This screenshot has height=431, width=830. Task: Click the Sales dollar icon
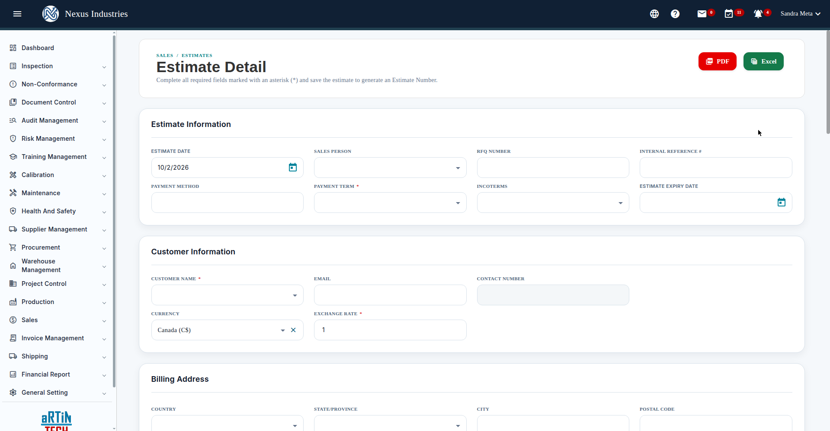(13, 320)
